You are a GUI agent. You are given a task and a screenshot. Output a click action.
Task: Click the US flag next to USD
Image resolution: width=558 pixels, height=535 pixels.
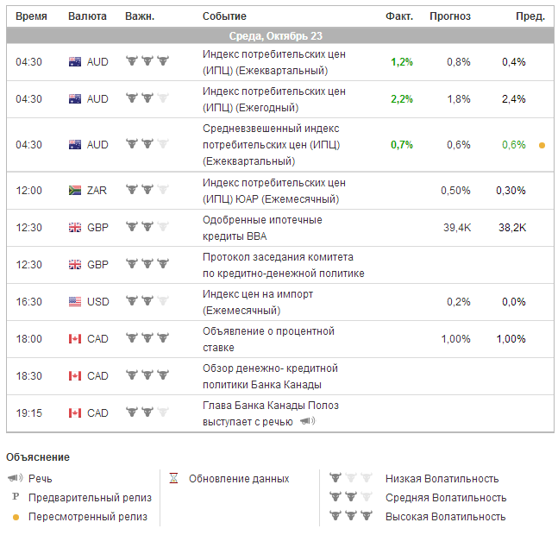point(75,301)
